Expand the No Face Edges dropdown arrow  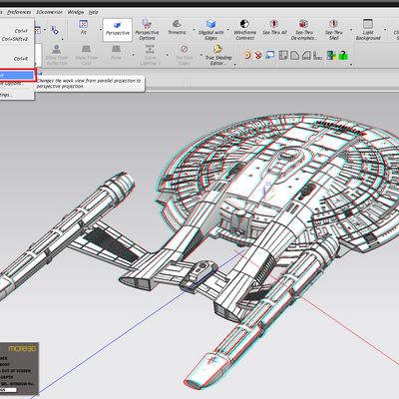point(201,55)
